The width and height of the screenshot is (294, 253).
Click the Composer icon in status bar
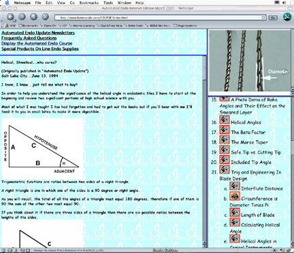[22, 250]
